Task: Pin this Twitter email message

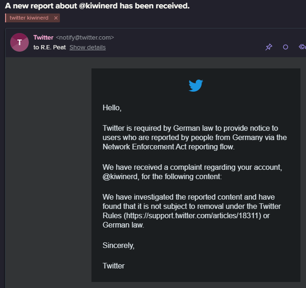Action: [x=269, y=47]
